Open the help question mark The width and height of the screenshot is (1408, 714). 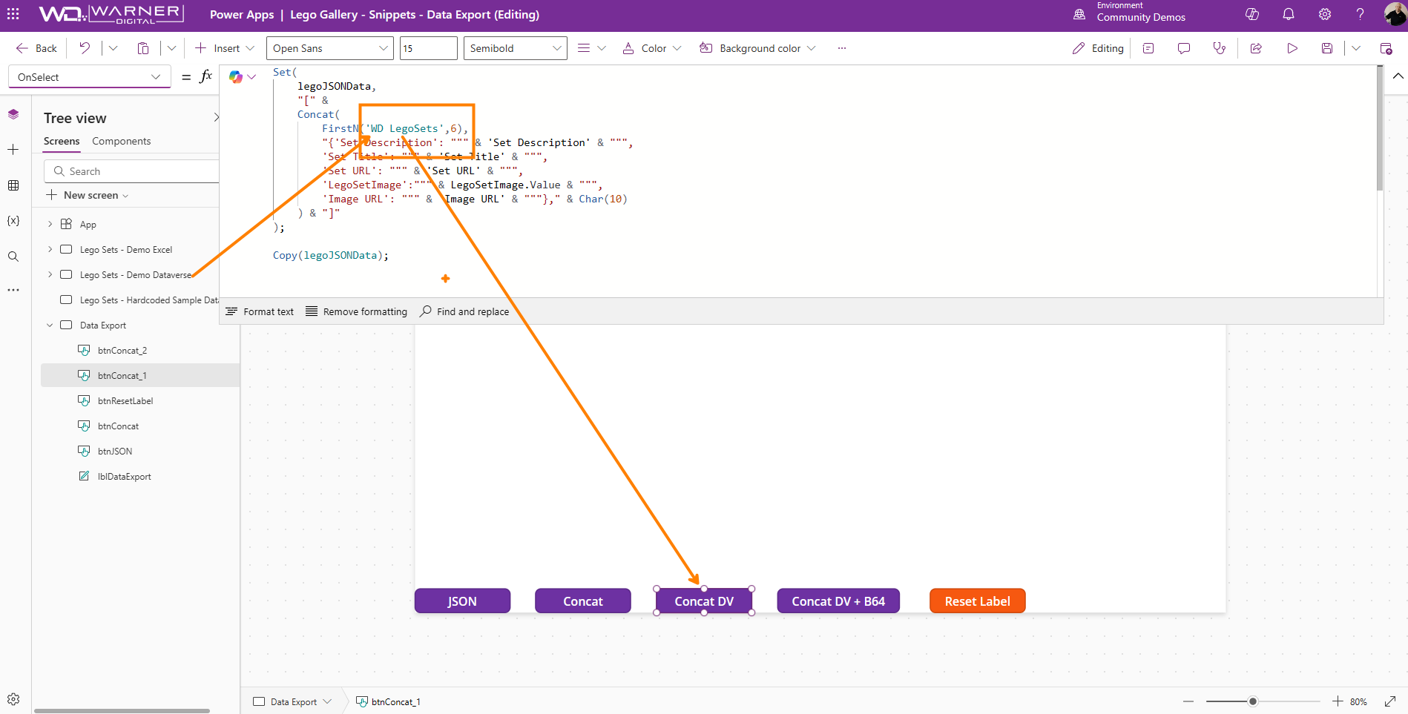pos(1360,14)
